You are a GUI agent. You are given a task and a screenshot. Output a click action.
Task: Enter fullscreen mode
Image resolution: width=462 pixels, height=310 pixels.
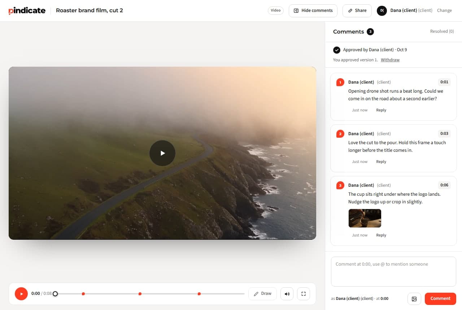coord(304,294)
